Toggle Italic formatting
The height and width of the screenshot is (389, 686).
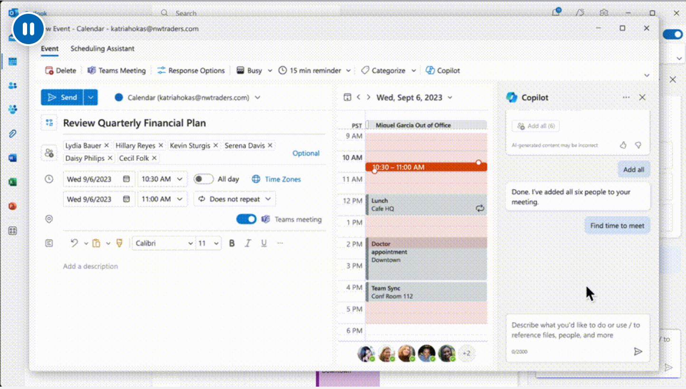tap(248, 243)
